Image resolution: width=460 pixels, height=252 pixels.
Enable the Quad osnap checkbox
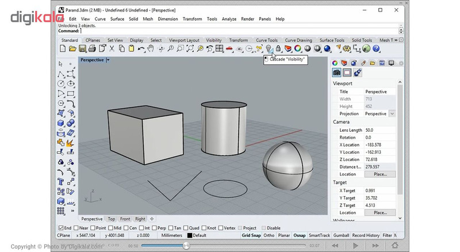(x=186, y=228)
